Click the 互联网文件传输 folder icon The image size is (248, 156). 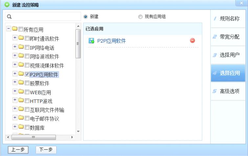(21, 109)
